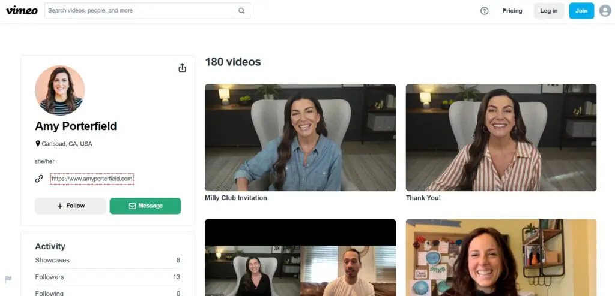Follow Amy Porterfield
This screenshot has width=615, height=296.
(x=70, y=206)
